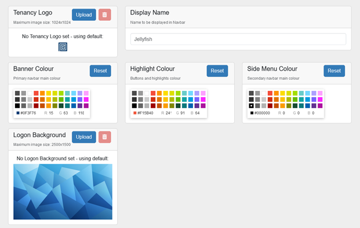The image size is (360, 228).
Task: Click the Tenancy Logo trash delete icon
Action: click(105, 14)
